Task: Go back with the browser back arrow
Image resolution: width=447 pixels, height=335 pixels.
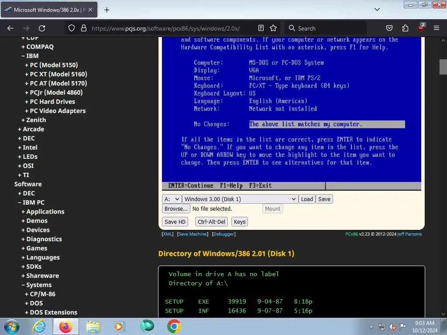Action: click(10, 28)
